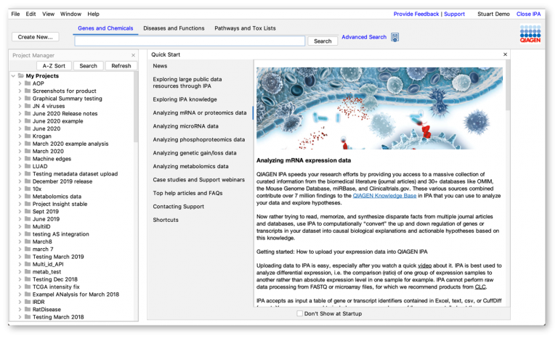
Task: Refresh the Project Manager list
Action: (121, 66)
